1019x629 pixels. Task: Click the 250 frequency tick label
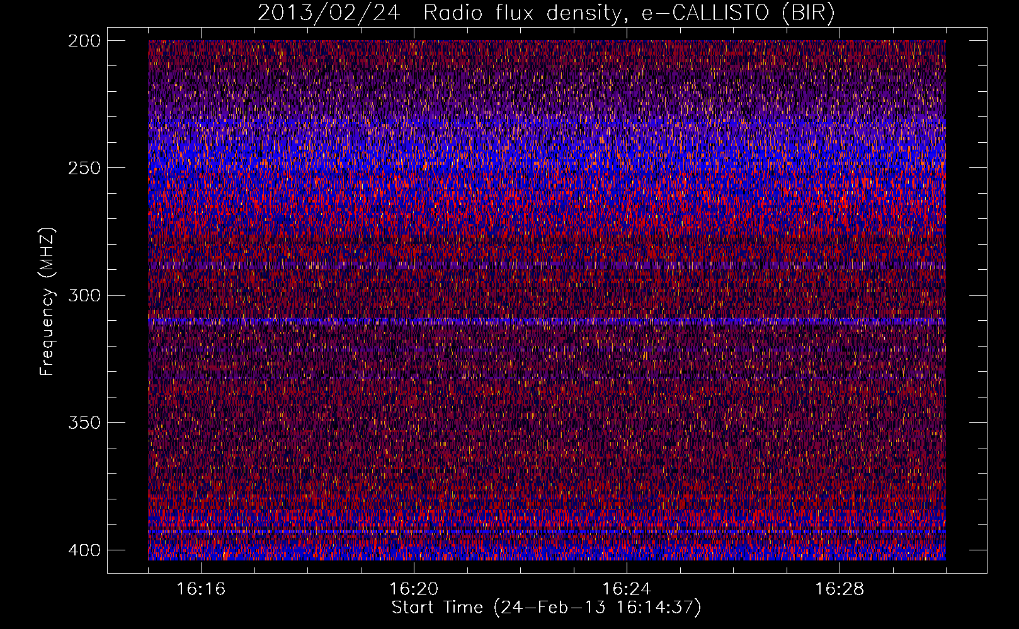coord(84,168)
